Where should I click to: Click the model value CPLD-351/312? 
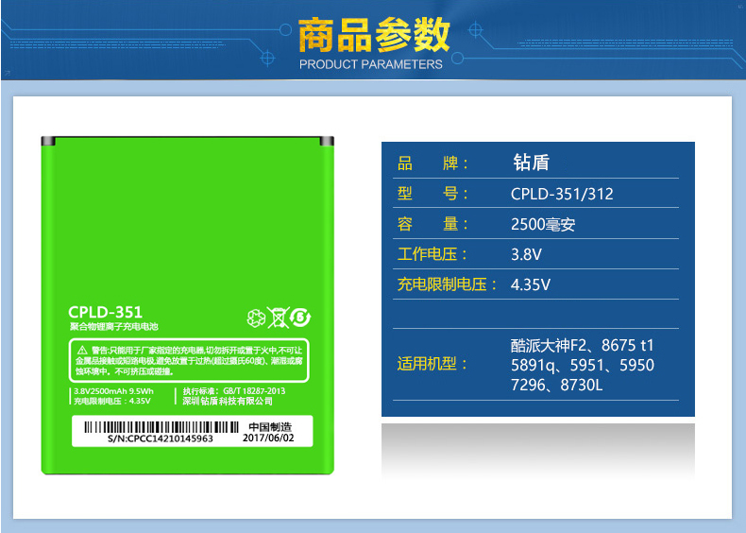tap(562, 194)
